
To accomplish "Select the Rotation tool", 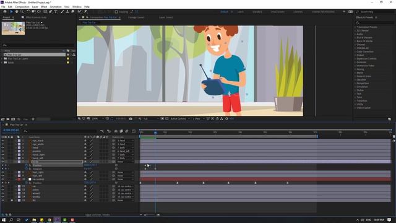I will point(28,12).
